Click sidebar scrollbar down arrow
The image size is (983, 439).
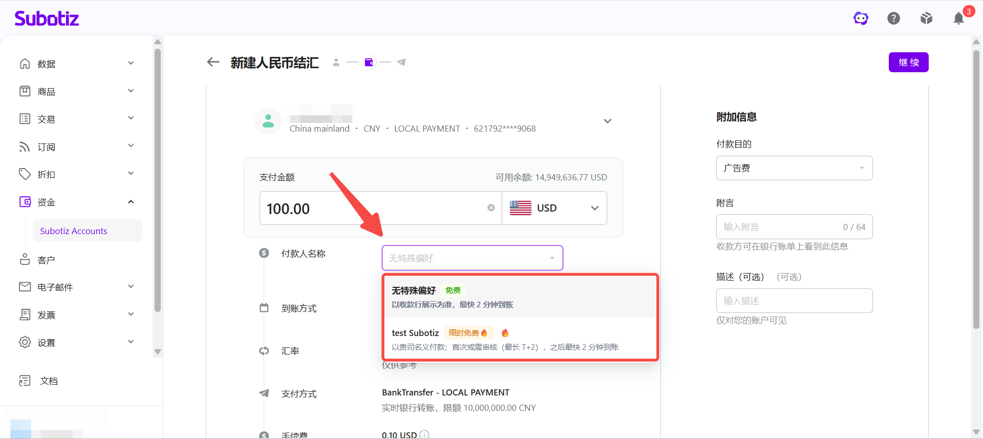(x=158, y=352)
